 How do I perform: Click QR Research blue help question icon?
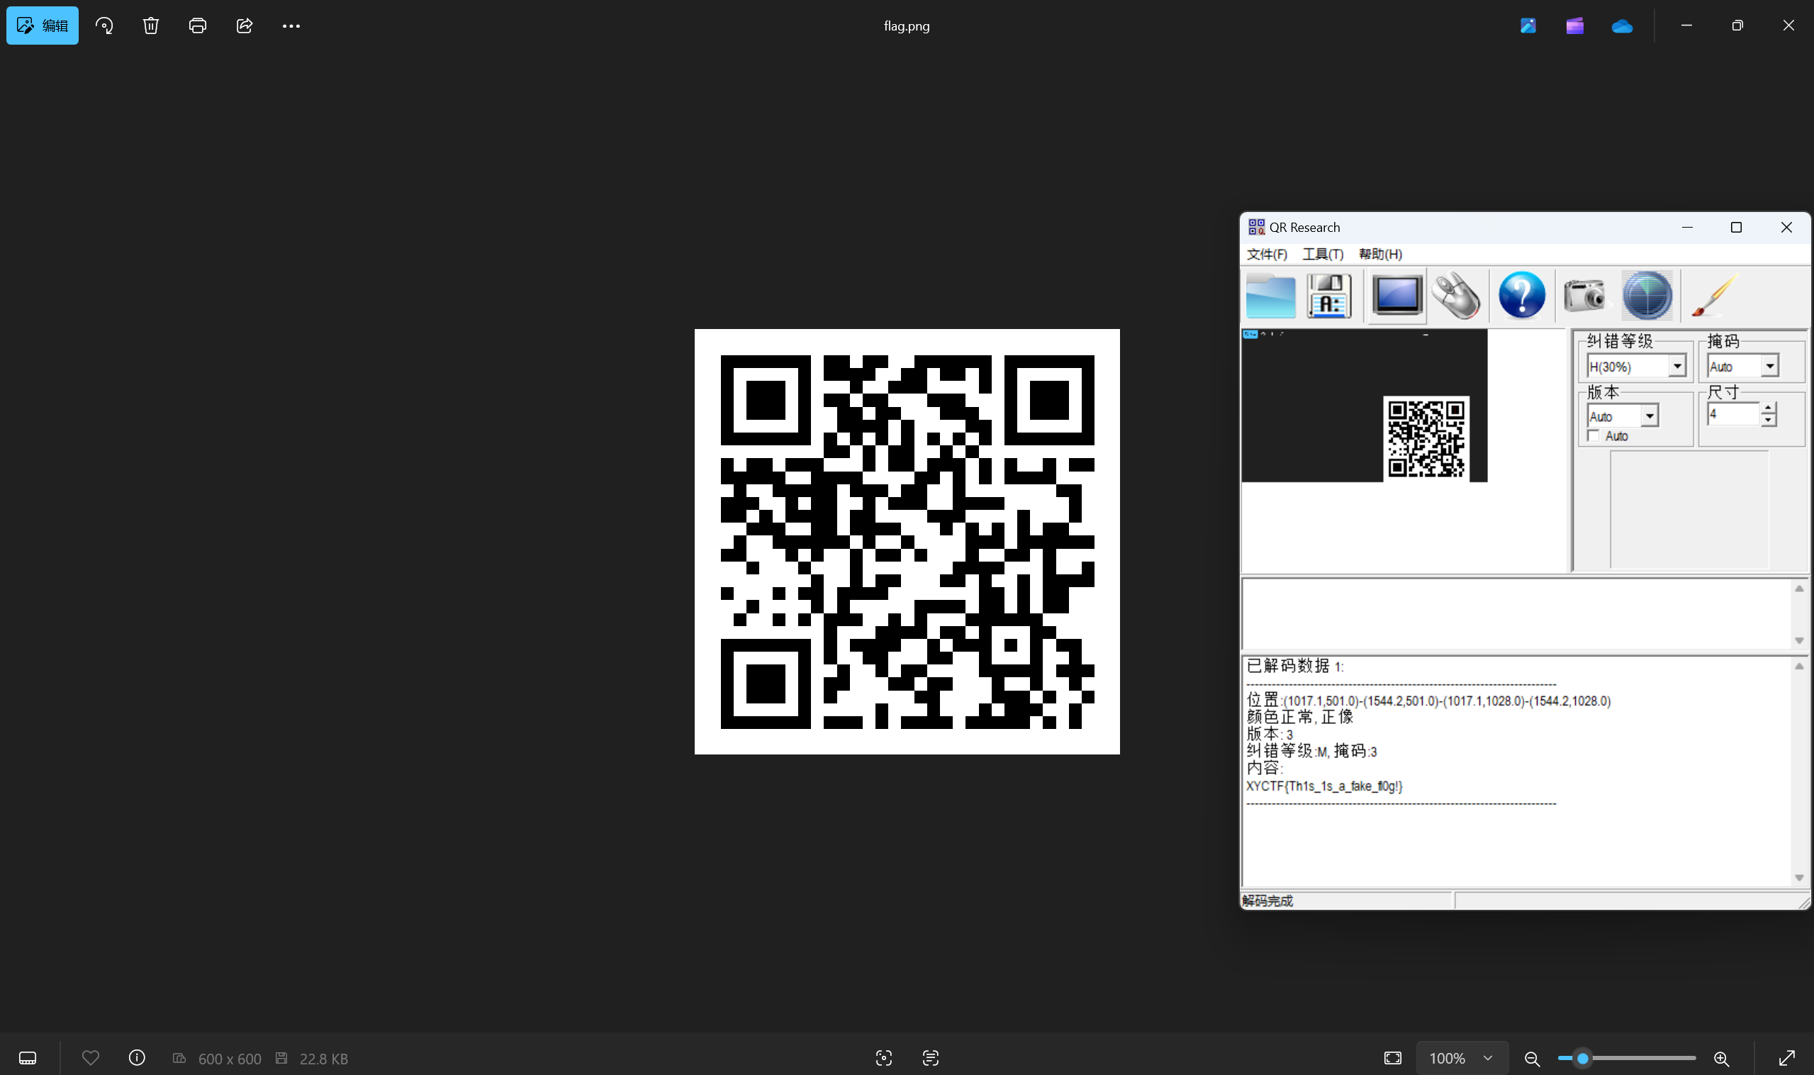point(1521,296)
